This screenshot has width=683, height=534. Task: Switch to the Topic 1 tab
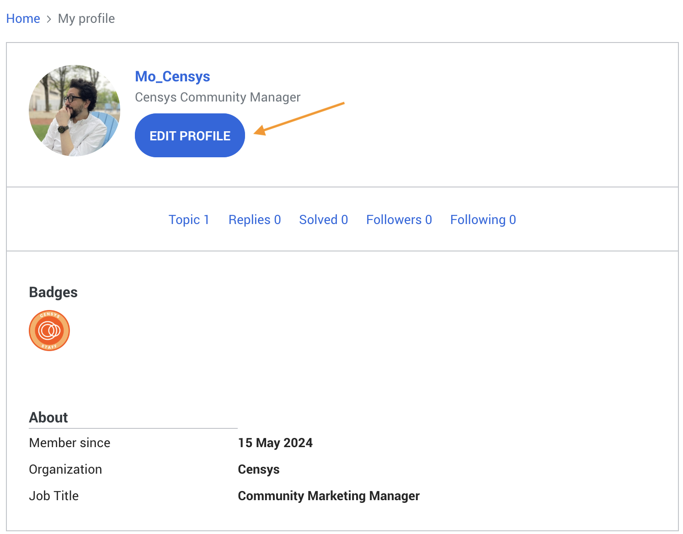189,220
